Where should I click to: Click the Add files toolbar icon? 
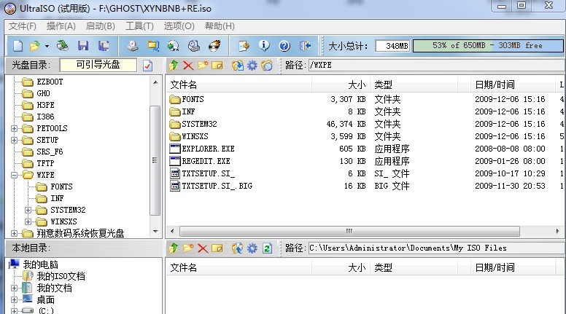coord(244,46)
